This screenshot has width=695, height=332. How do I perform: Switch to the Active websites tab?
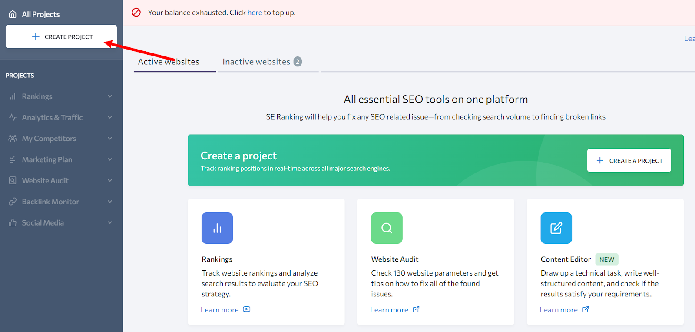(175, 62)
